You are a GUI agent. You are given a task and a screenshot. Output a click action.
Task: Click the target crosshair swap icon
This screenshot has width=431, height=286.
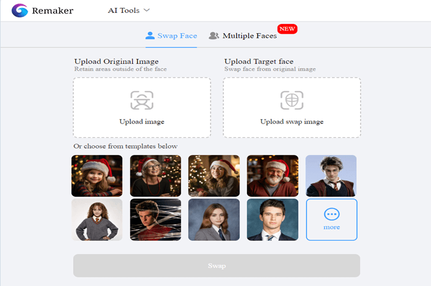pos(292,100)
